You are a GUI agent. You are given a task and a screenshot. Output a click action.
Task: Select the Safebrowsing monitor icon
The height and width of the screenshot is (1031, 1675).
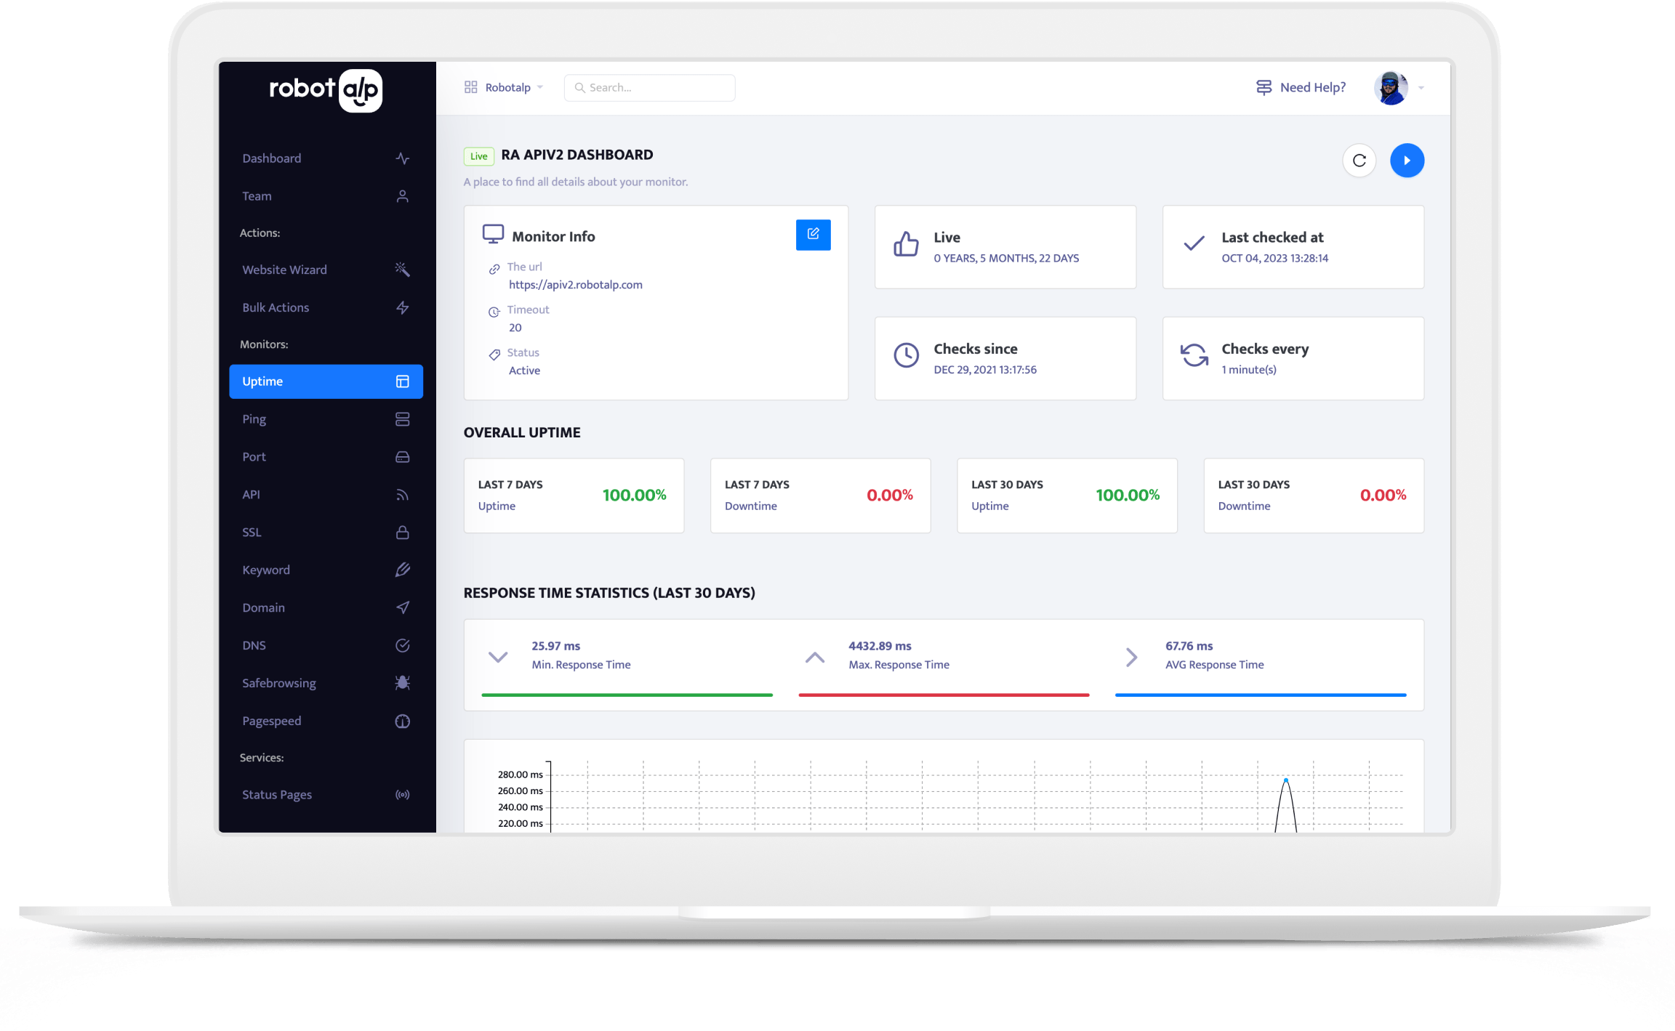point(403,682)
